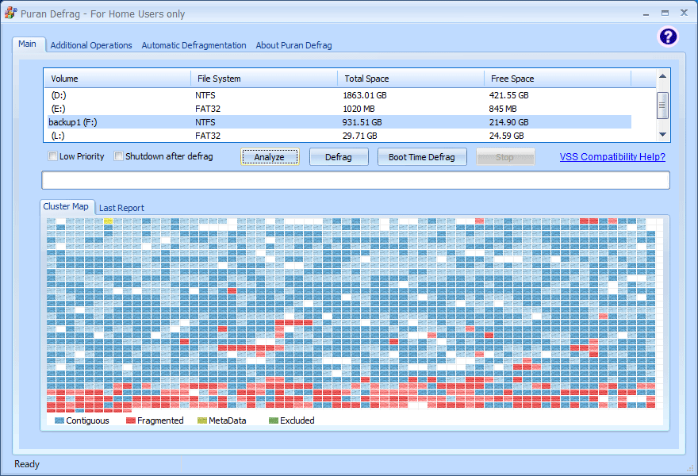Click the yellow metadata block in cluster map

pyautogui.click(x=108, y=221)
